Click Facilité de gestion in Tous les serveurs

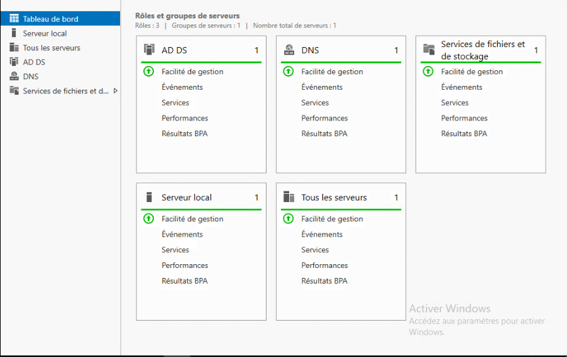click(332, 219)
